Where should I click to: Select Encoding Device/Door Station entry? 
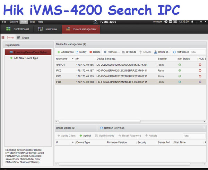[x=28, y=52]
